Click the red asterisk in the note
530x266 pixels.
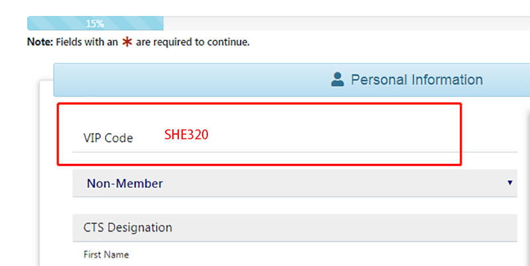pyautogui.click(x=127, y=42)
